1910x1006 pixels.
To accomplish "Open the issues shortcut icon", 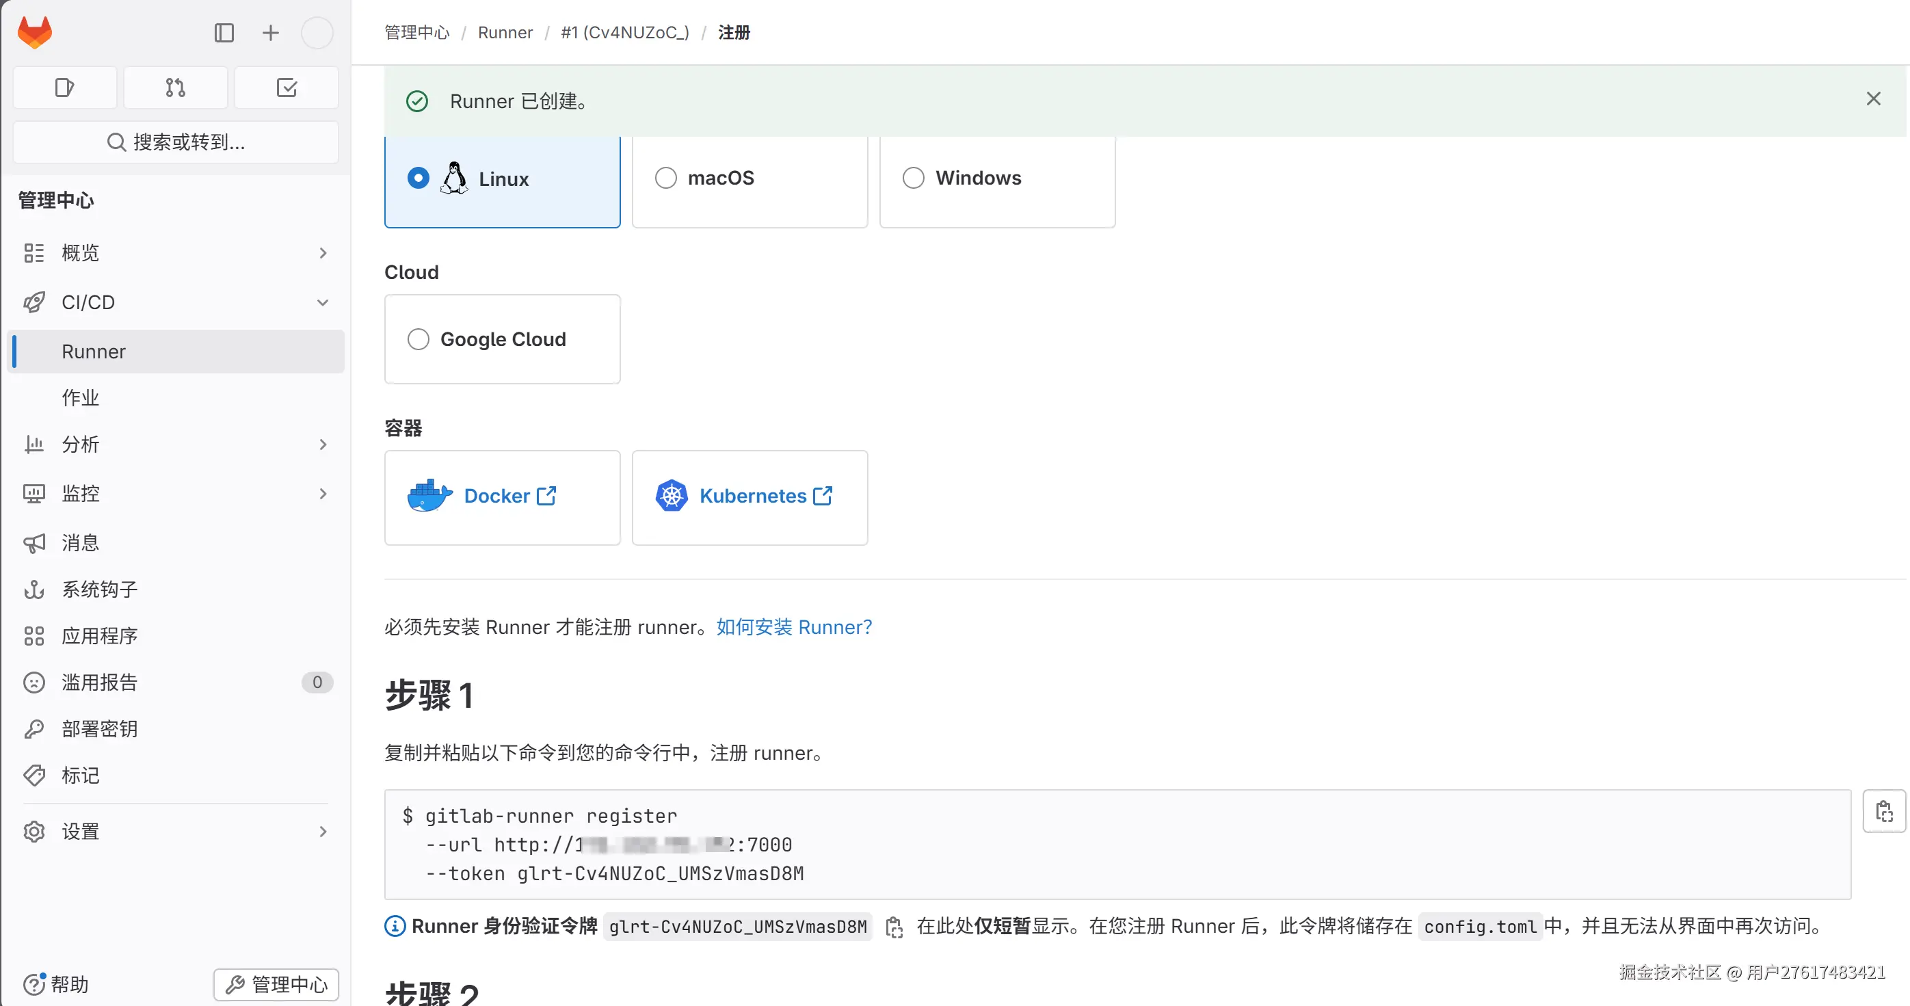I will [64, 88].
